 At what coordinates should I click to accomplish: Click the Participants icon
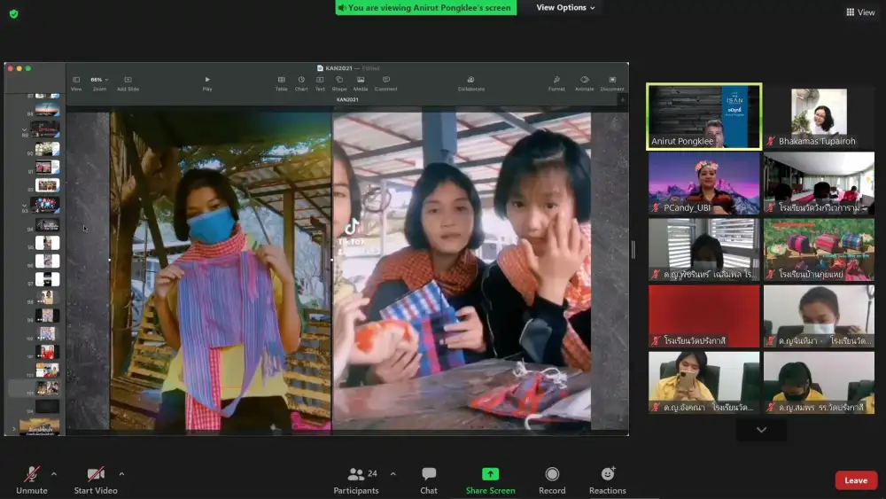[356, 475]
